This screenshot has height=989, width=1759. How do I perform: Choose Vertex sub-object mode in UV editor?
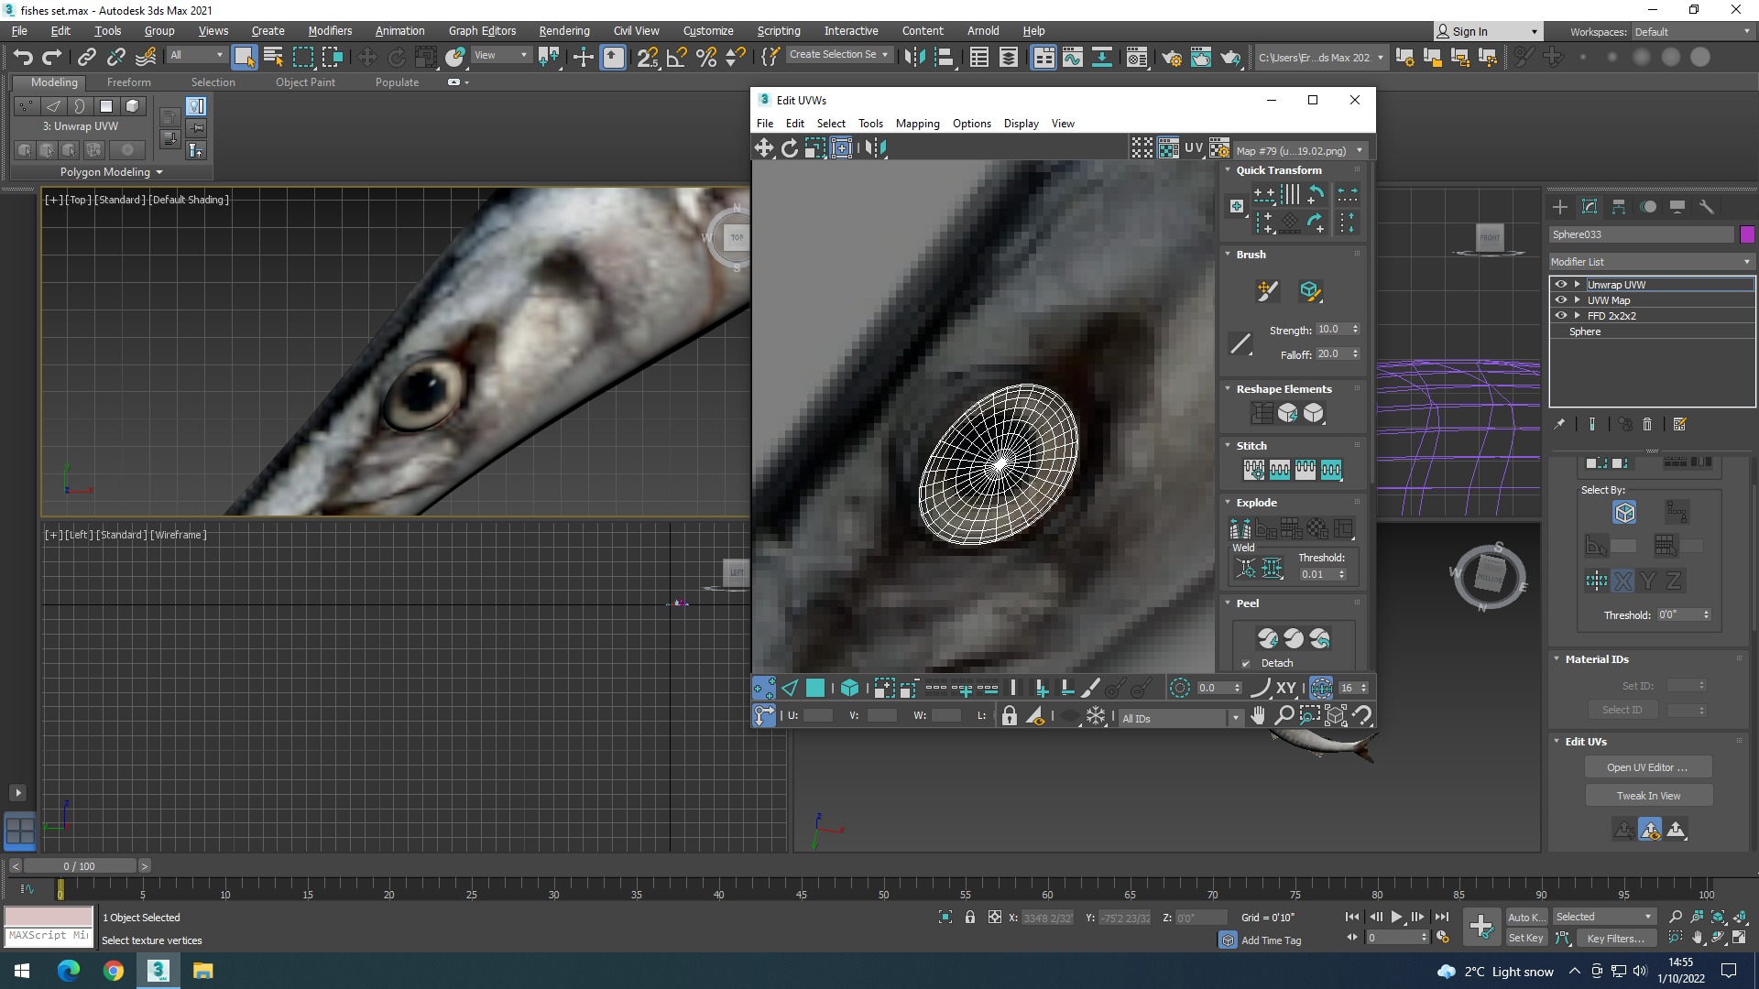pos(763,688)
